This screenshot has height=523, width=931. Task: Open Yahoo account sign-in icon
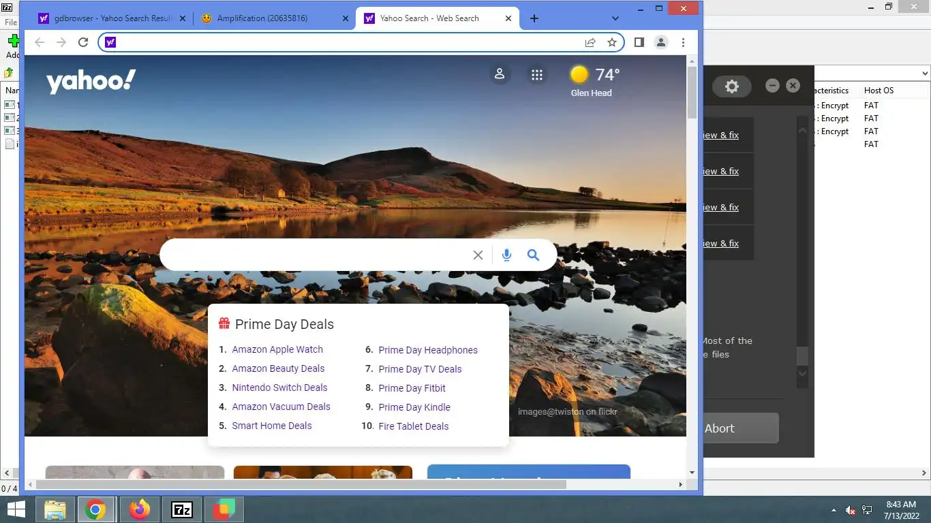pos(500,74)
